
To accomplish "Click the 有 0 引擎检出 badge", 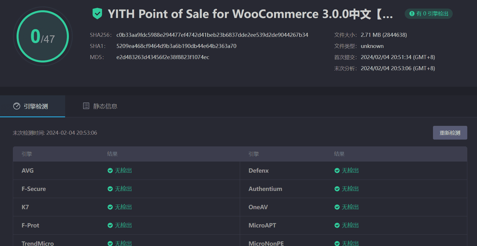I will click(428, 14).
